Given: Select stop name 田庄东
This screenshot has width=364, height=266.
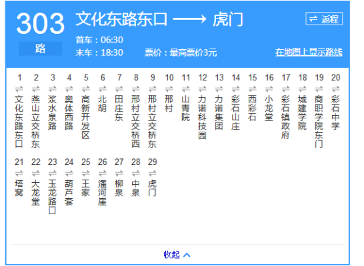Looking at the screenshot, I should click(119, 108).
